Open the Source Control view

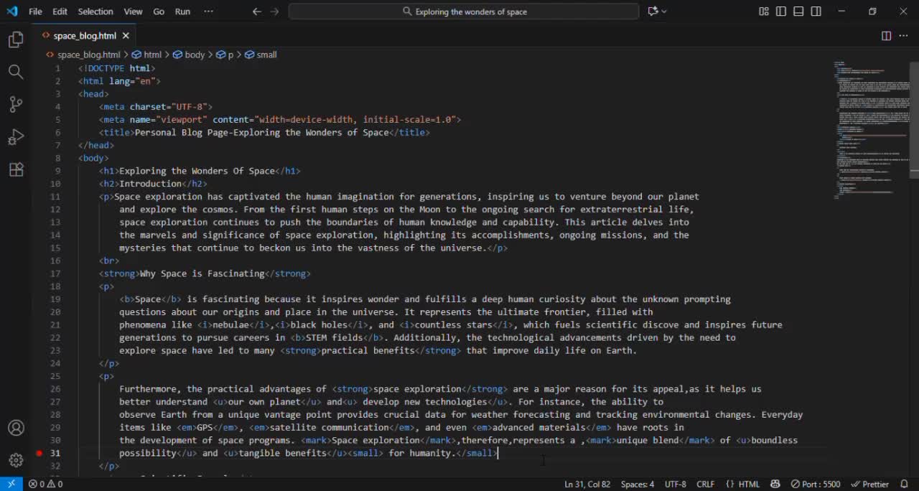click(16, 104)
